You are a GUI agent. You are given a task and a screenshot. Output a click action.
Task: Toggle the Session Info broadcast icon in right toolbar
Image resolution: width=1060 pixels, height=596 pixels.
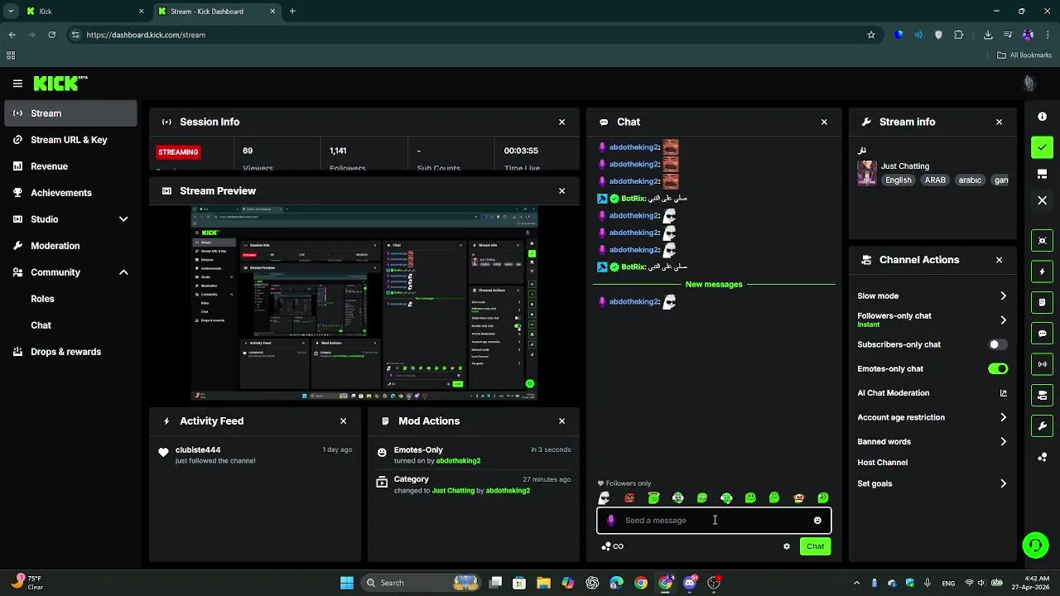click(x=1042, y=364)
